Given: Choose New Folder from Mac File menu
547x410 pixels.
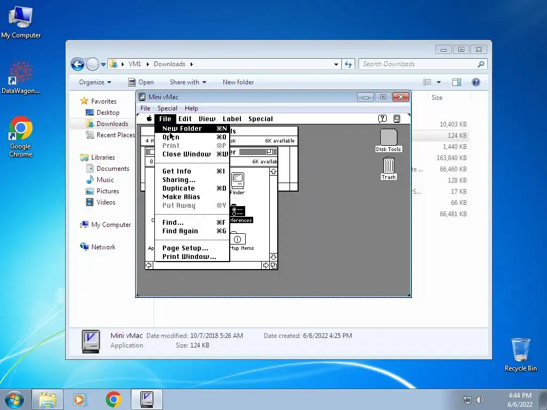Looking at the screenshot, I should (192, 128).
